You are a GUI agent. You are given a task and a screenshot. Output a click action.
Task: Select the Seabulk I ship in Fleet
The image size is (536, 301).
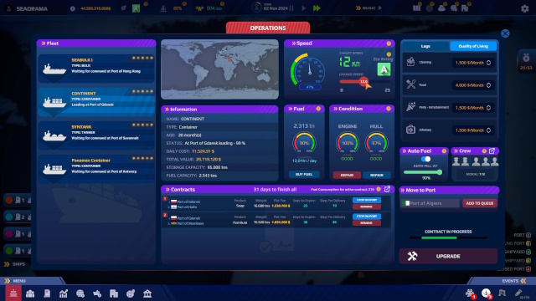pos(96,68)
